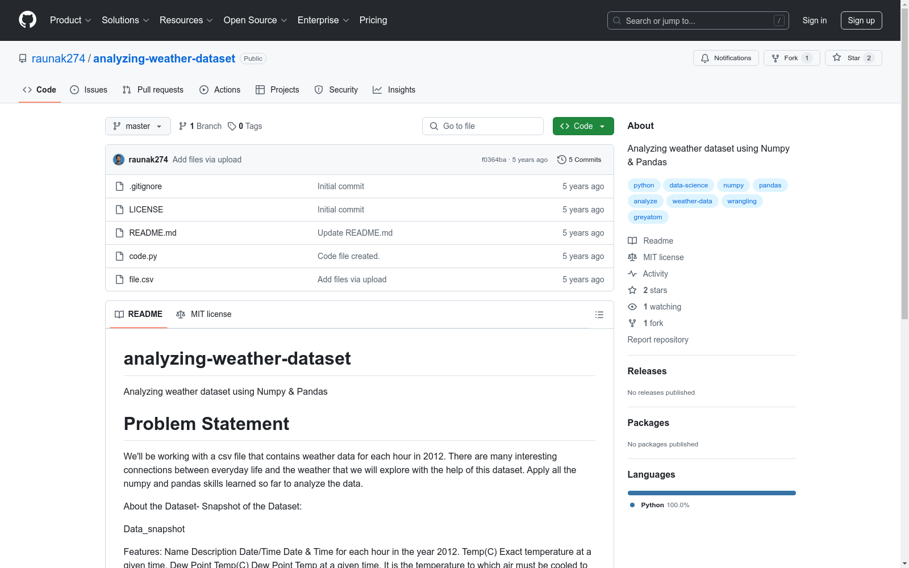The height and width of the screenshot is (568, 909).
Task: Click the weather-data topic tag
Action: click(x=692, y=201)
